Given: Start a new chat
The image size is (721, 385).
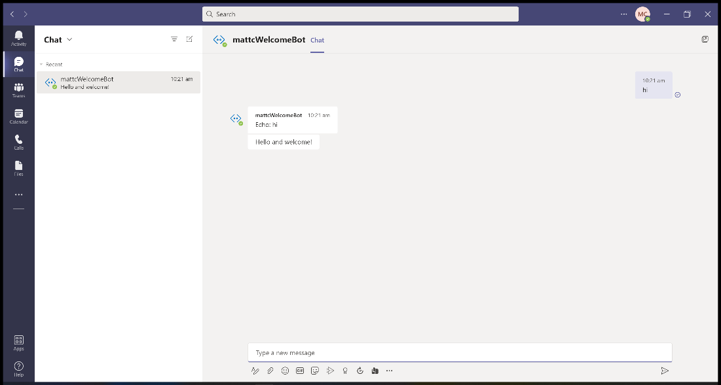Looking at the screenshot, I should (189, 39).
